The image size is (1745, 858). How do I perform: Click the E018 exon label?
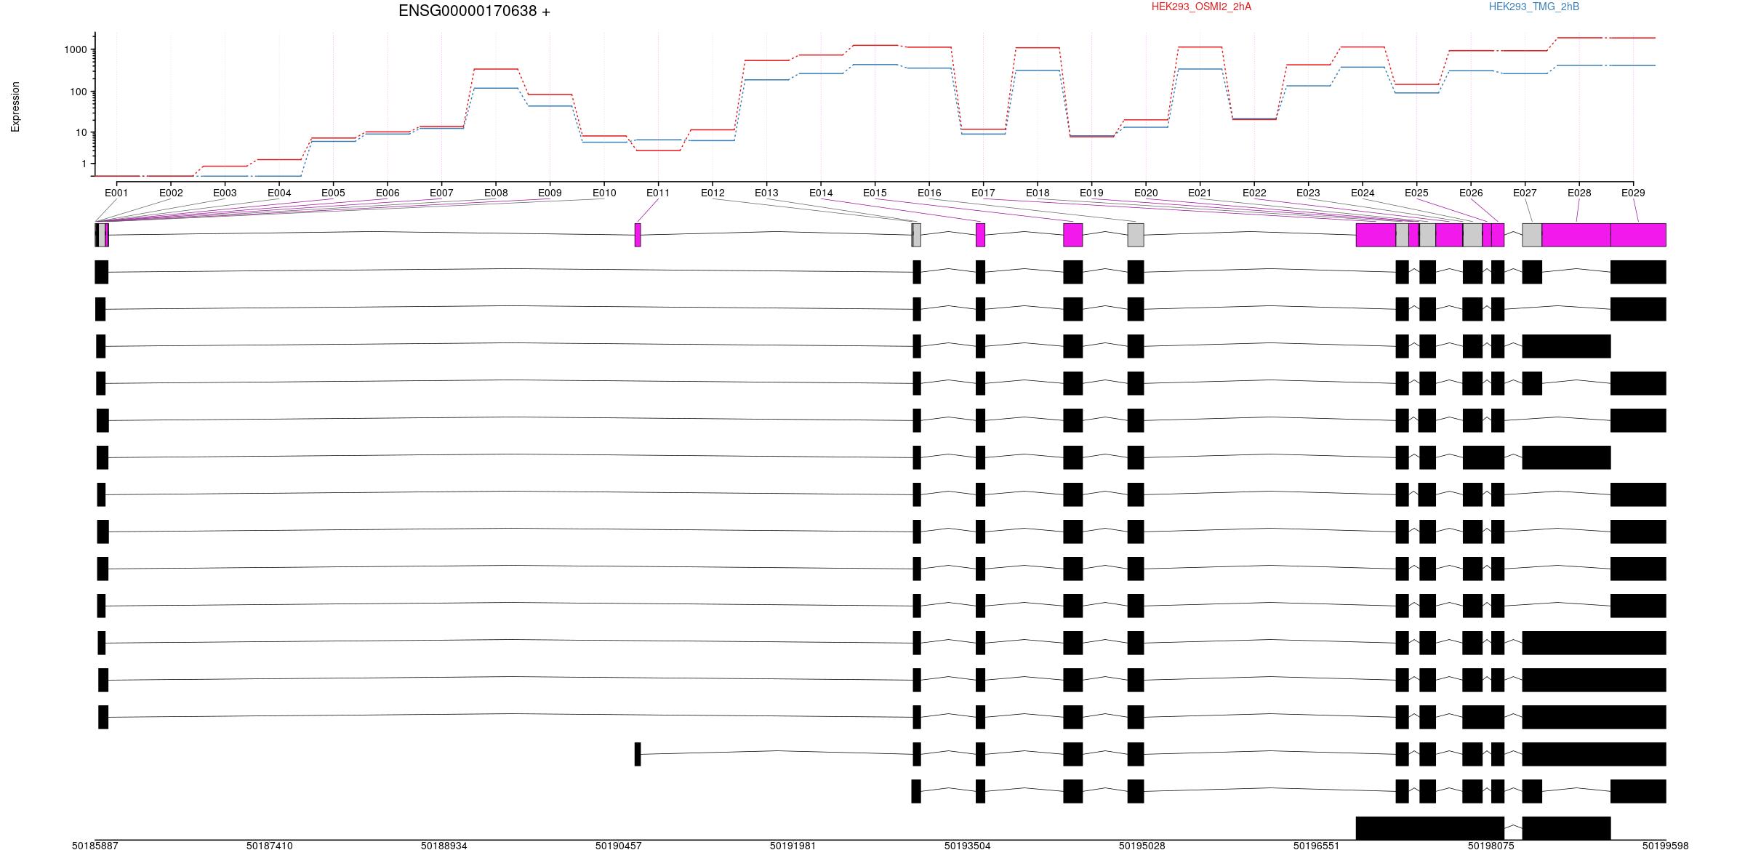click(1038, 193)
